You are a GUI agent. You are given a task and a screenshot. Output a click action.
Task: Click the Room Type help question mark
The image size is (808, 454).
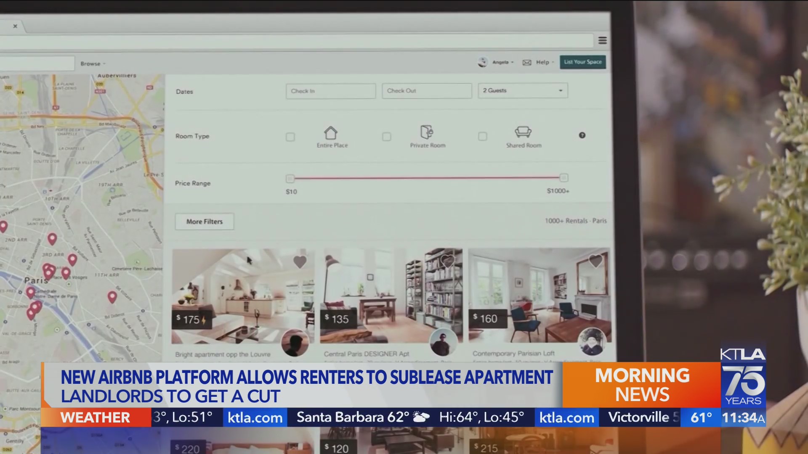click(x=582, y=135)
